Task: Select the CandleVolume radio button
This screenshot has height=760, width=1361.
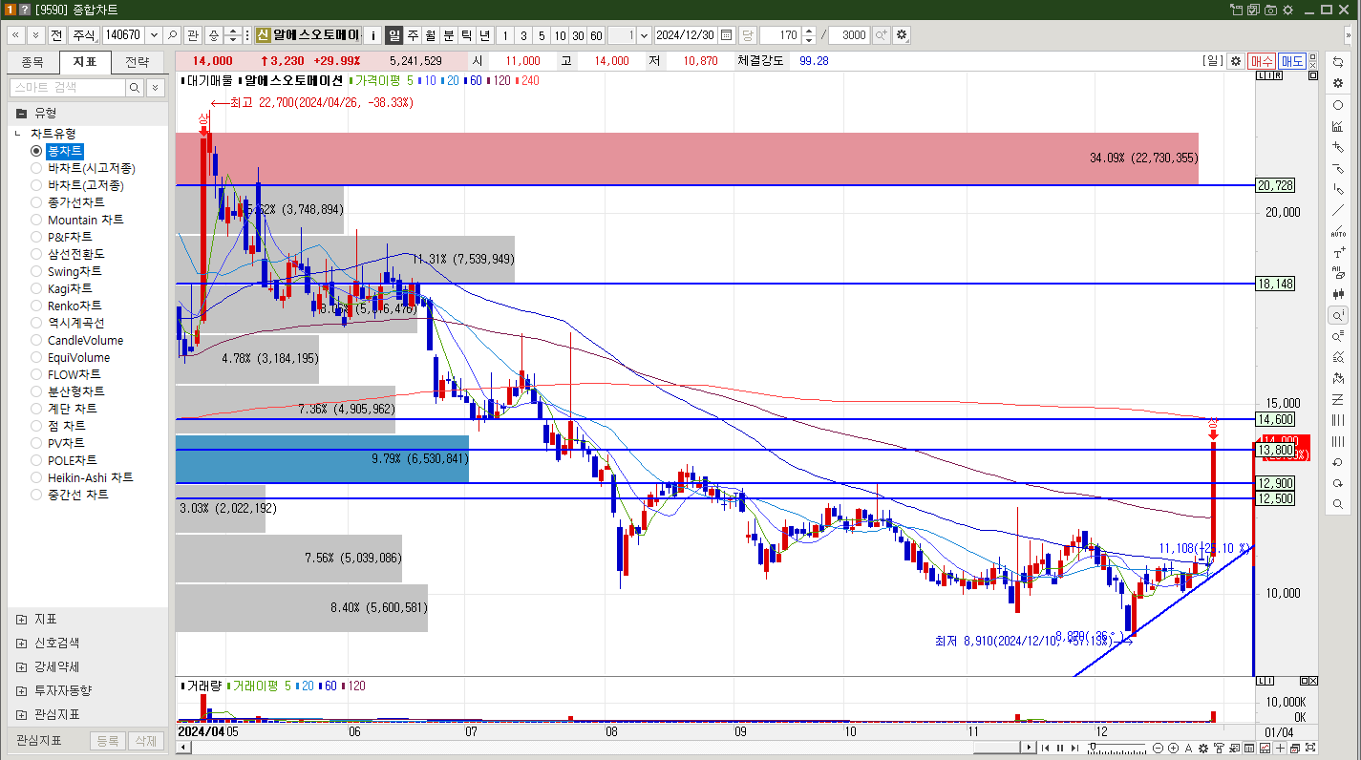Action: (36, 340)
